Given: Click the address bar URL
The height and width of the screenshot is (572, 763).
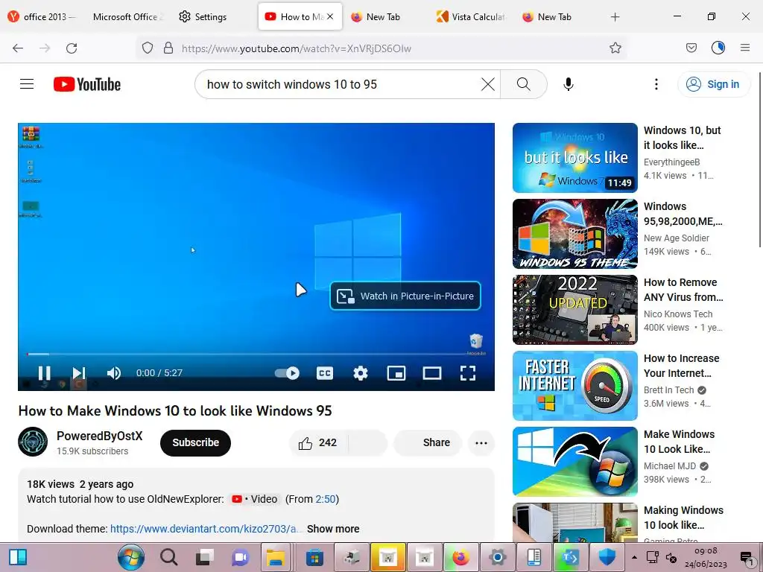Looking at the screenshot, I should pos(297,48).
